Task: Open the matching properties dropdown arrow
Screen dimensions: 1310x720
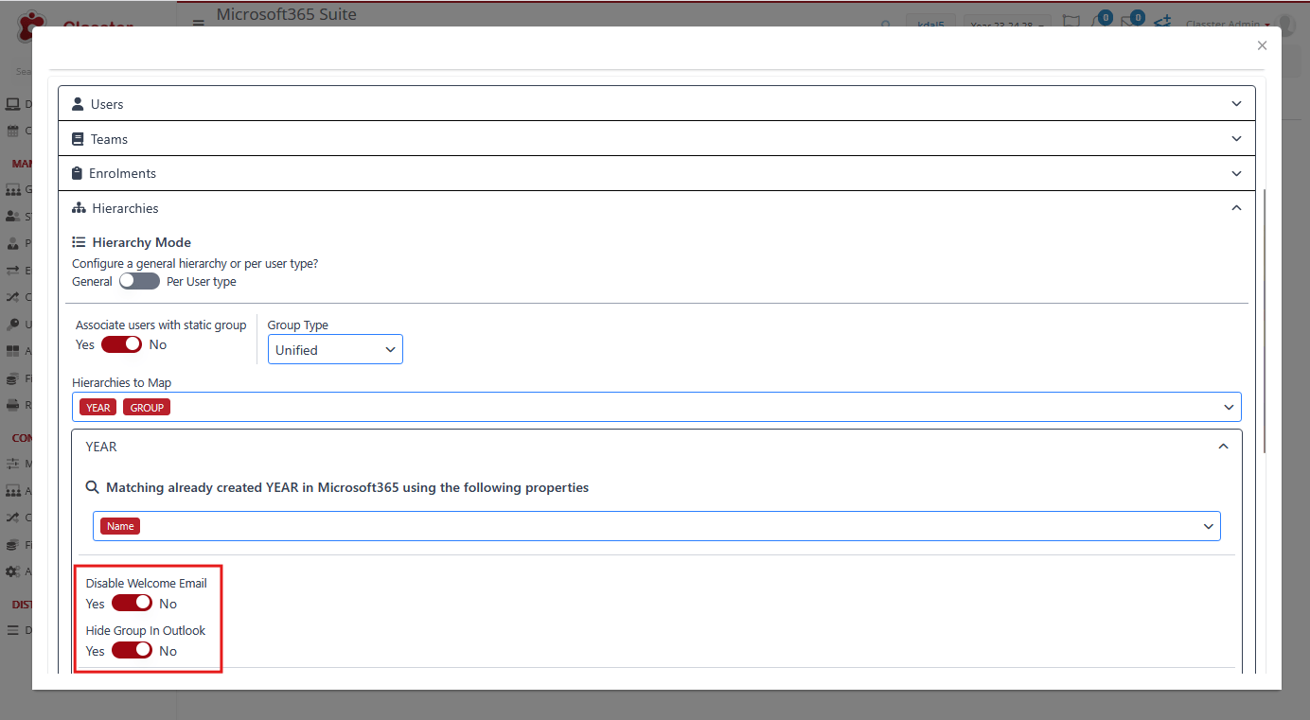Action: [1208, 526]
